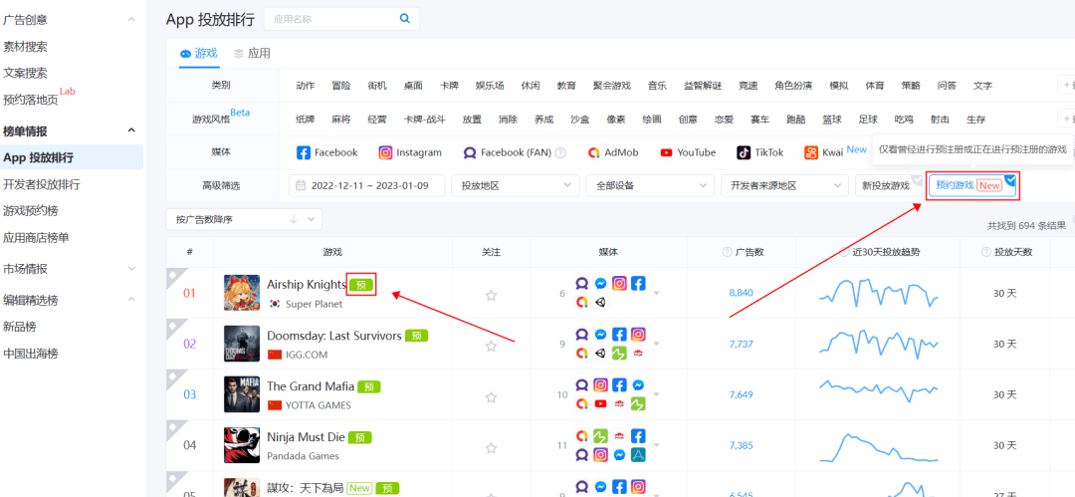Expand media list for Airship Knights row
This screenshot has height=497, width=1075.
pyautogui.click(x=656, y=294)
